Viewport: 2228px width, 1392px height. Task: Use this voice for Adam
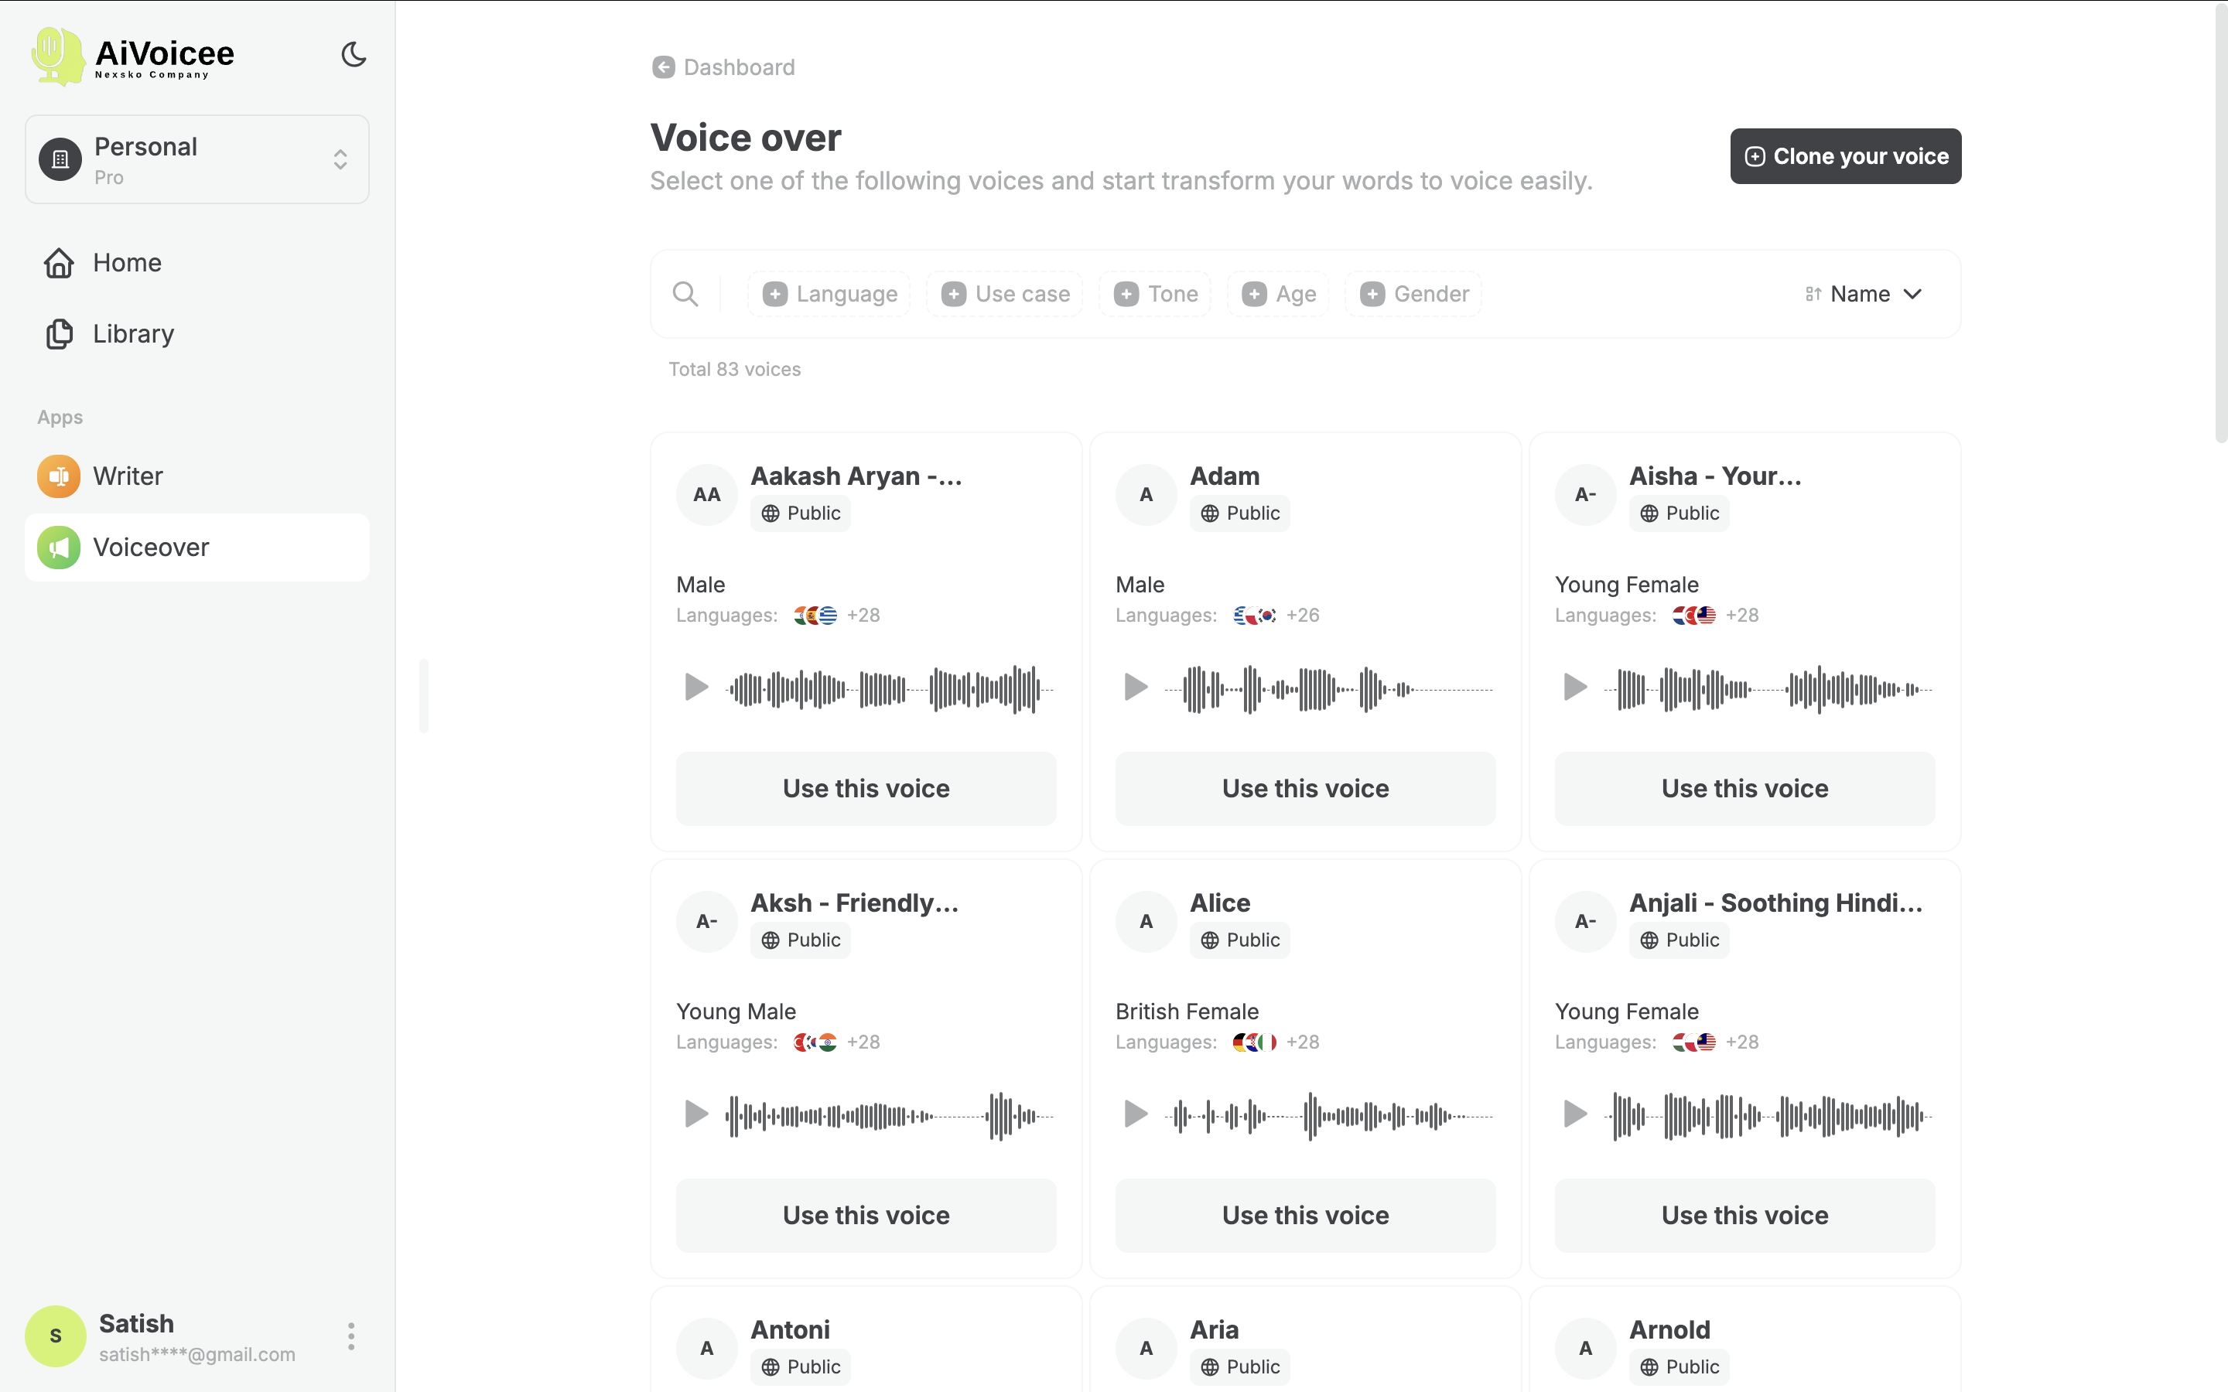[1304, 788]
